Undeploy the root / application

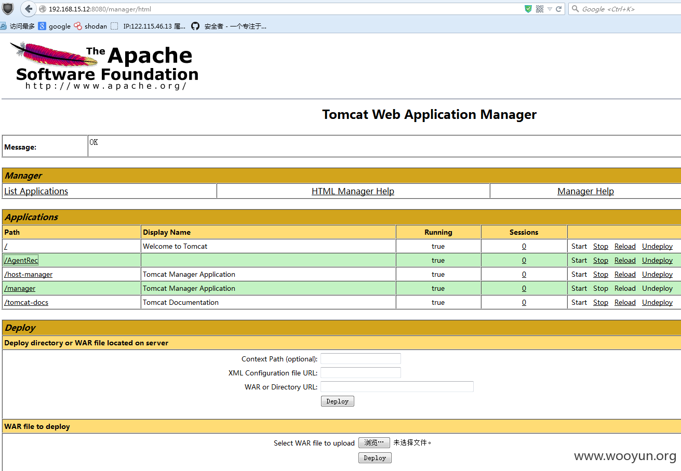pyautogui.click(x=657, y=246)
